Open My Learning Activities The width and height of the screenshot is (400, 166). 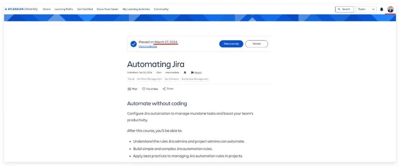(x=136, y=9)
